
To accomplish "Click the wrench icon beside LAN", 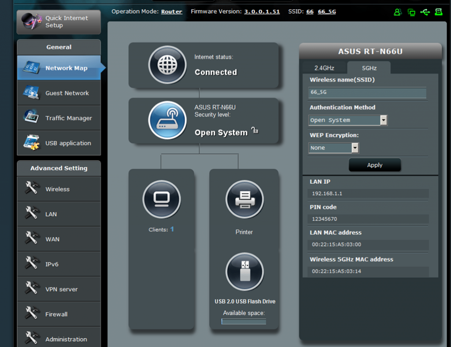I will click(31, 213).
